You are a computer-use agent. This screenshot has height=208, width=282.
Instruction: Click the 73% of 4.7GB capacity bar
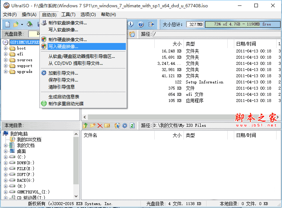(x=243, y=24)
